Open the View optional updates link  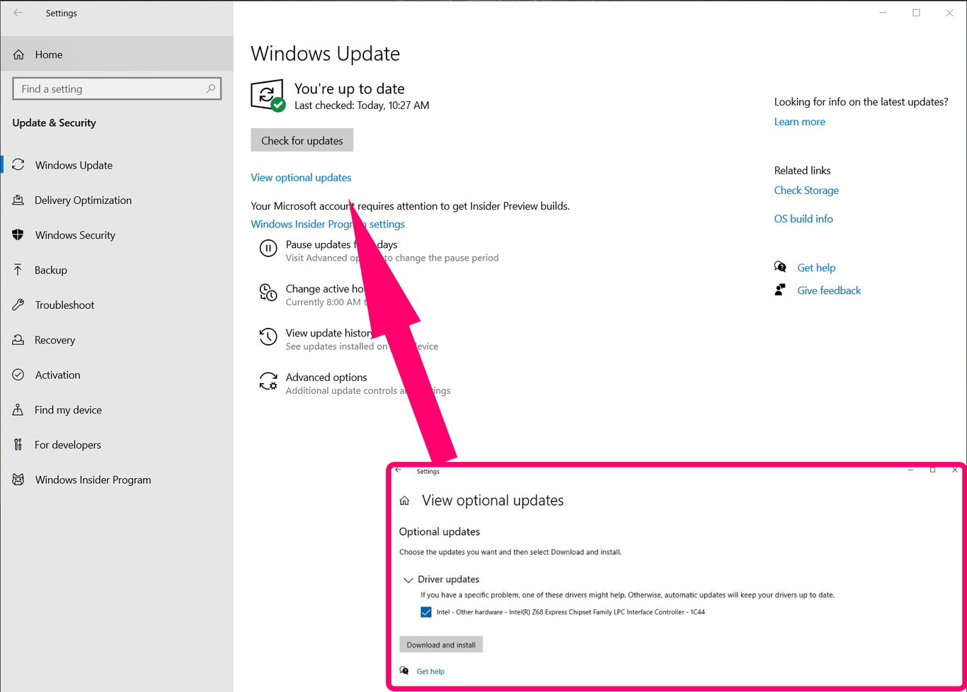(x=301, y=178)
